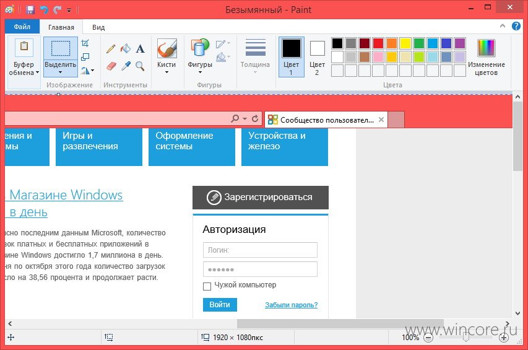Image resolution: width=528 pixels, height=350 pixels.
Task: Click the vertical scrollbar up arrow
Action: click(x=517, y=97)
